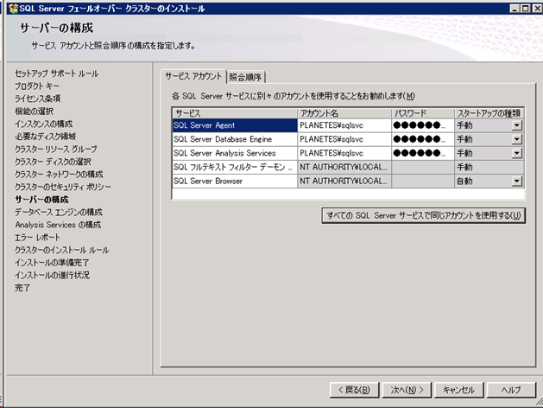
Task: Click 必要なディスク領域 step in sidebar
Action: [x=46, y=137]
